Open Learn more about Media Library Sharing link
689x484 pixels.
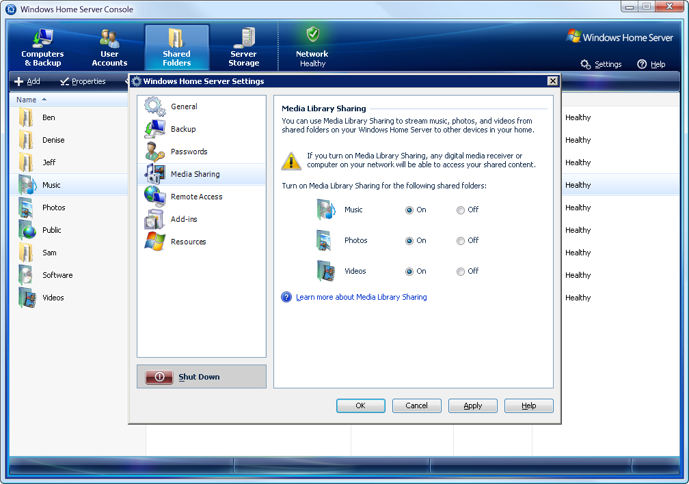click(361, 297)
